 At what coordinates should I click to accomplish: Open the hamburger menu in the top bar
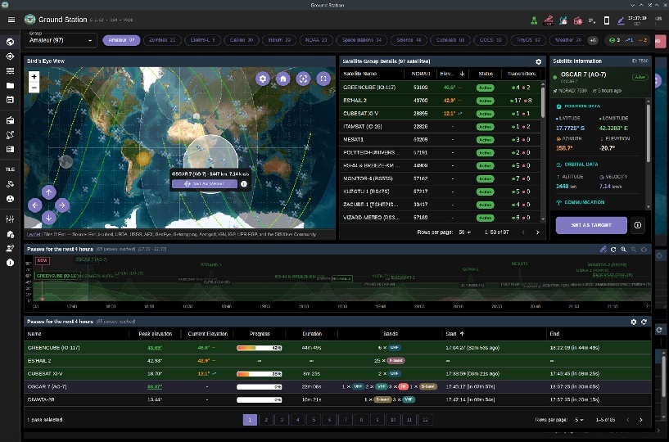[9, 19]
